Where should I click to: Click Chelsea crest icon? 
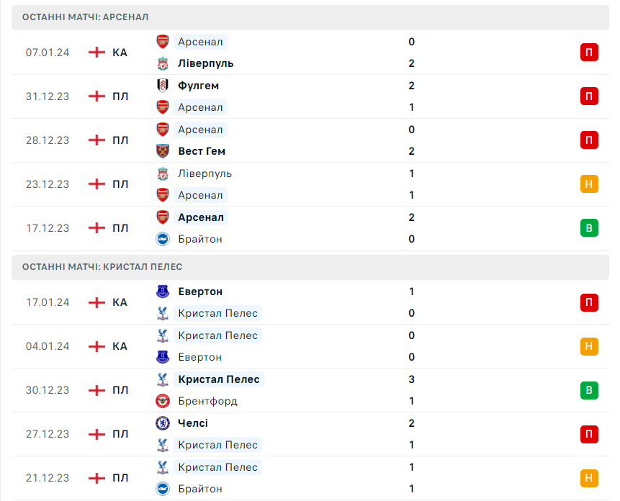point(163,423)
